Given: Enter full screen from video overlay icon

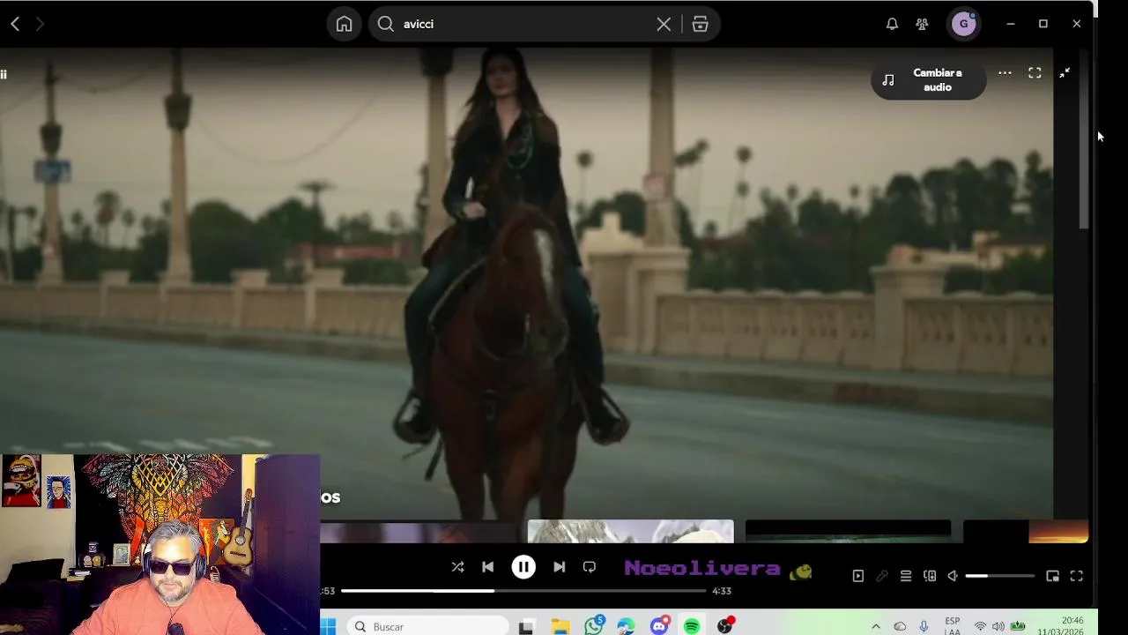Looking at the screenshot, I should tap(1035, 73).
